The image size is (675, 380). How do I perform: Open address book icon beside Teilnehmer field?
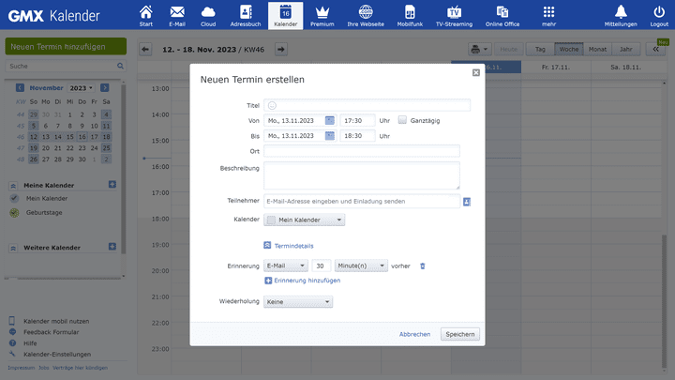(x=466, y=201)
